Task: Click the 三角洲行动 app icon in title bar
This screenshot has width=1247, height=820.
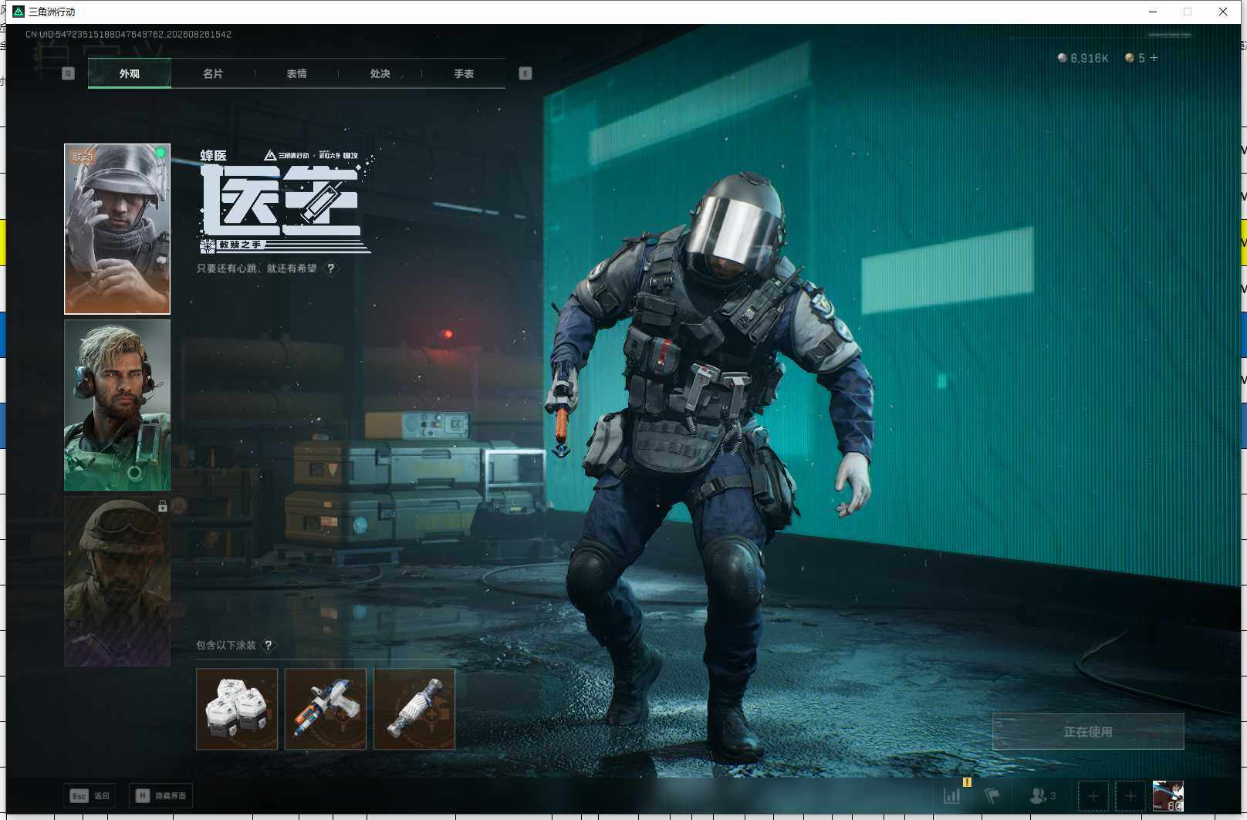Action: [x=19, y=12]
